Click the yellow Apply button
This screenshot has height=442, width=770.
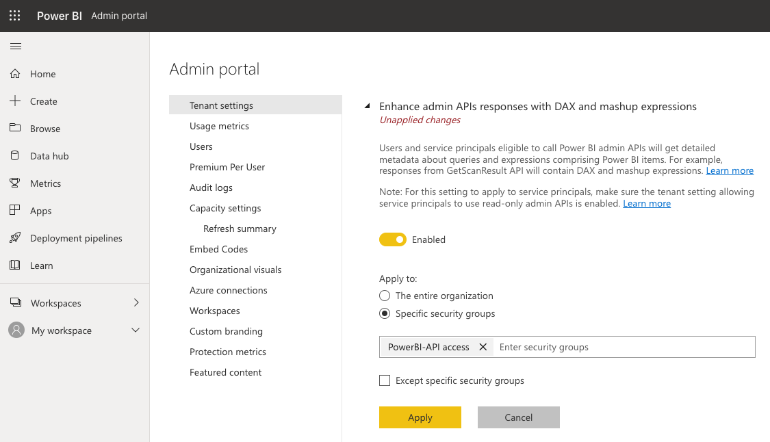point(420,417)
